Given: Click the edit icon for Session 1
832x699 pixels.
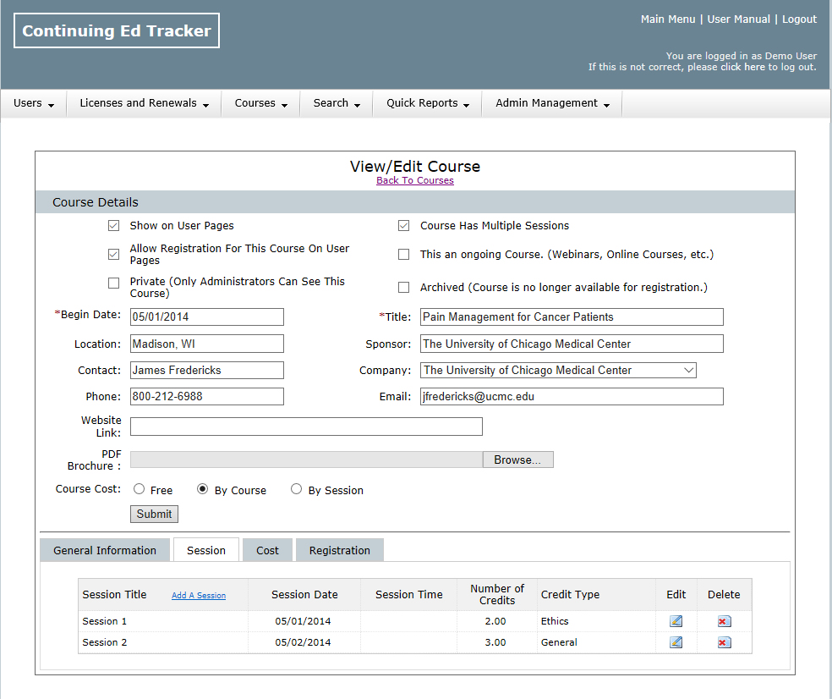Looking at the screenshot, I should (676, 621).
